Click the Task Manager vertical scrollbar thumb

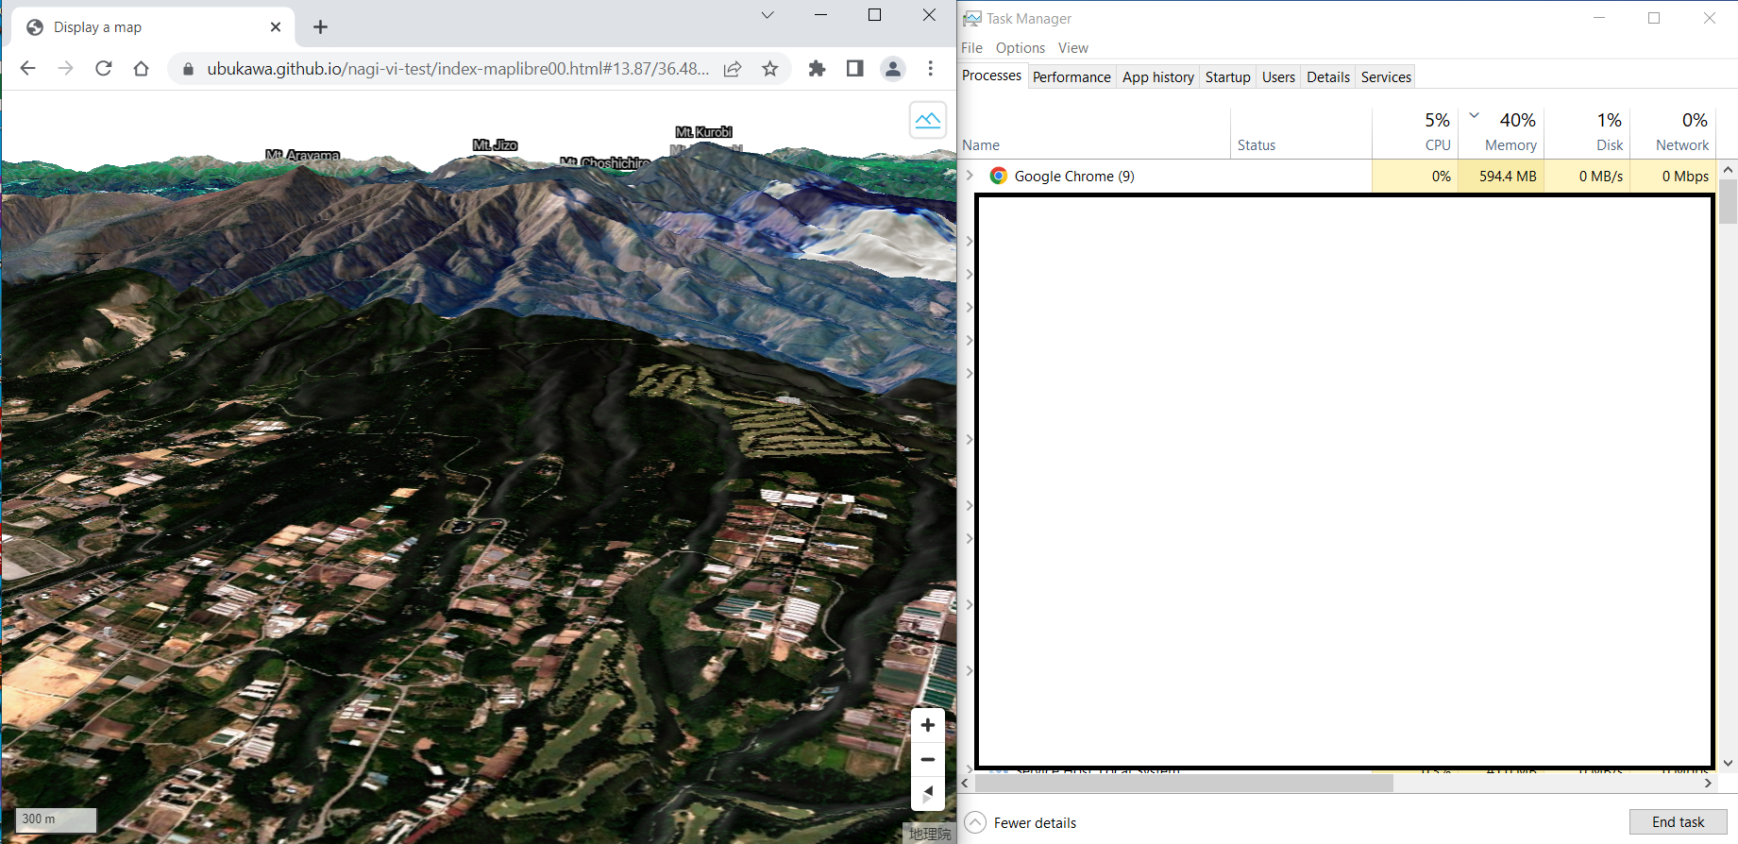(x=1728, y=201)
